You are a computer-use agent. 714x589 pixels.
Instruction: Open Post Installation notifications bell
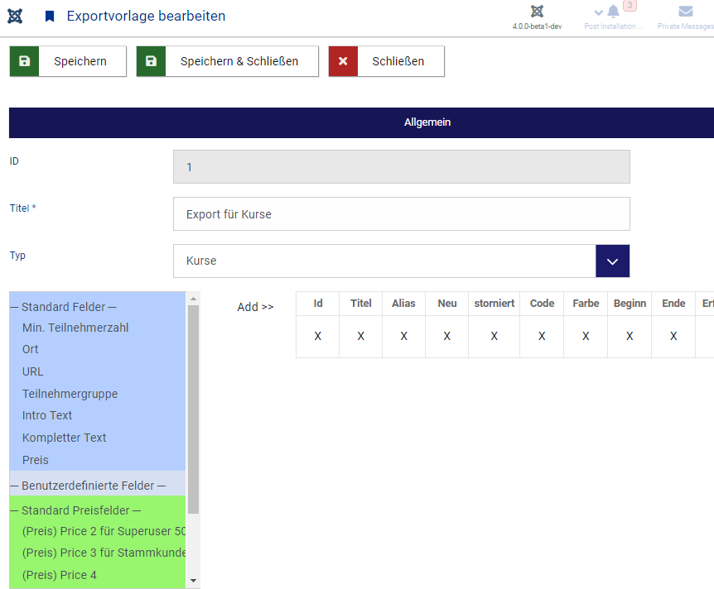coord(613,12)
